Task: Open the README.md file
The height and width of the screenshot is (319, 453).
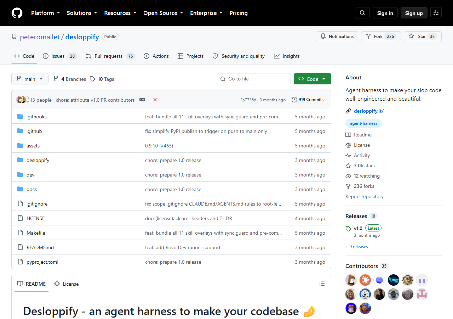Action: pyautogui.click(x=40, y=247)
